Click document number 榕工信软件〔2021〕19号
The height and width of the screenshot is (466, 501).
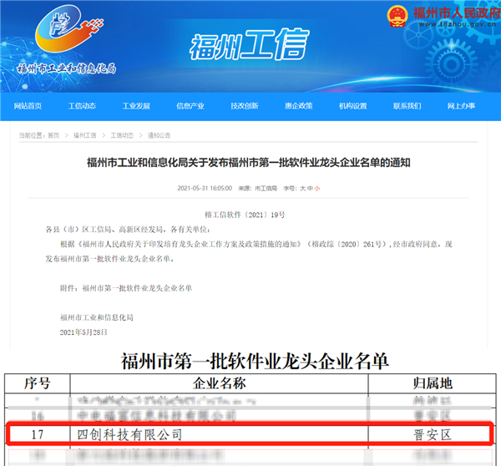tap(245, 215)
